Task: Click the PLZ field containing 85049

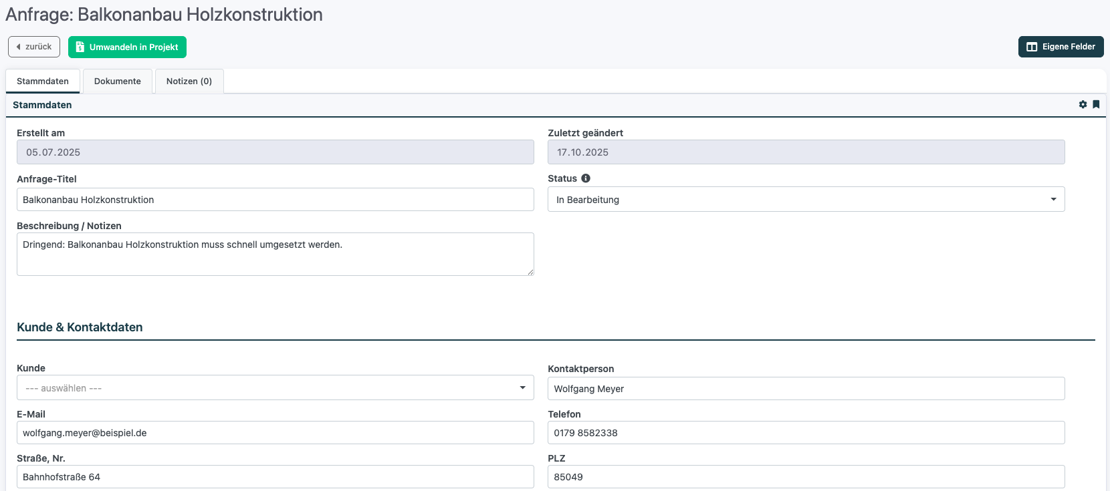Action: click(x=806, y=477)
